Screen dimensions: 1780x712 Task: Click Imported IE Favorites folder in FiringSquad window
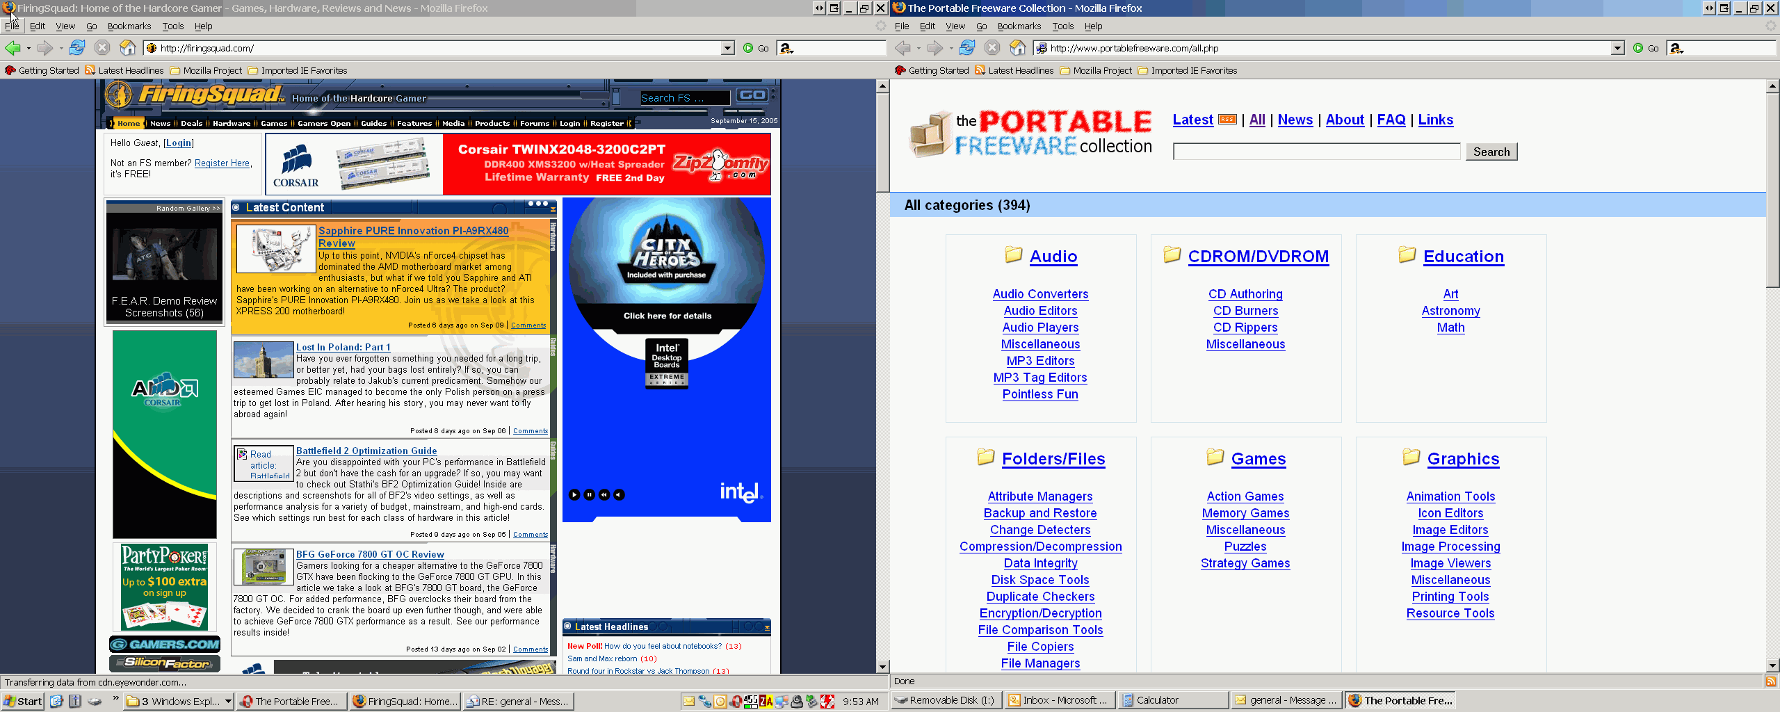point(298,70)
